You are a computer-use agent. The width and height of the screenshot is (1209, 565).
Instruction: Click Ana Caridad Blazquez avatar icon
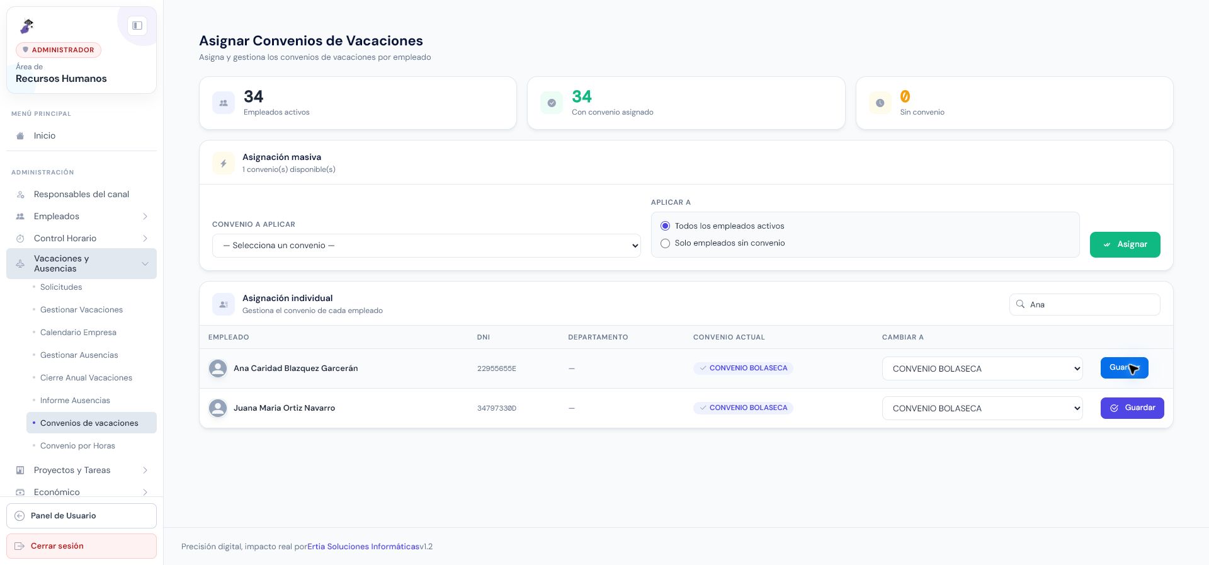click(218, 368)
